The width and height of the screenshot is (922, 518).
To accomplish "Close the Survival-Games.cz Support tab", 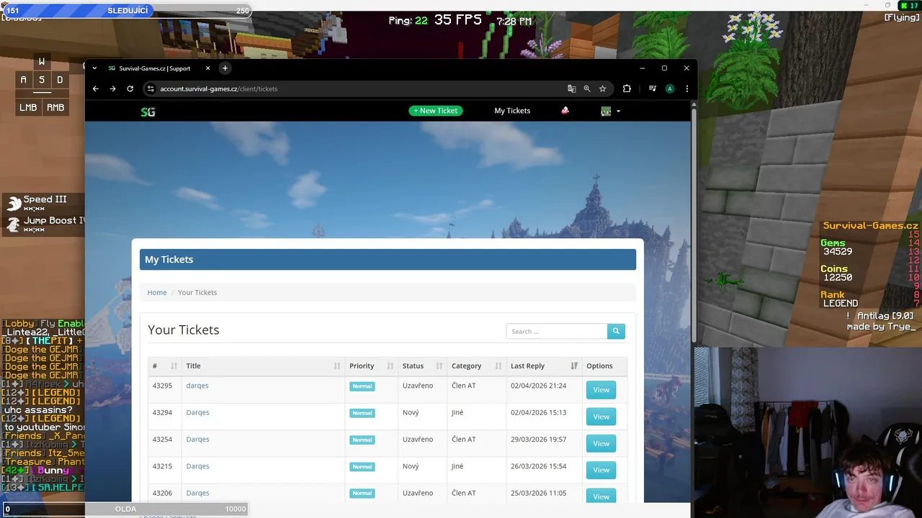I will point(208,68).
